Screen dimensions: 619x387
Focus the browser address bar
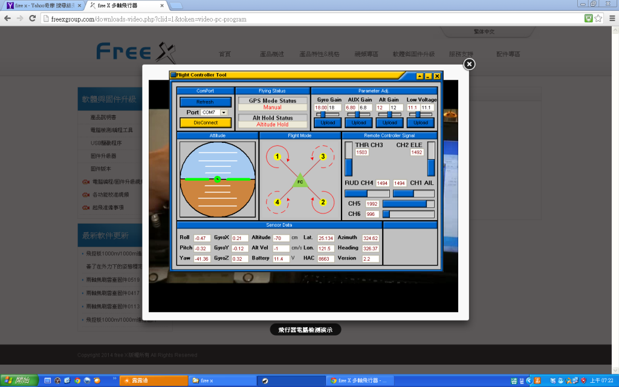(312, 19)
